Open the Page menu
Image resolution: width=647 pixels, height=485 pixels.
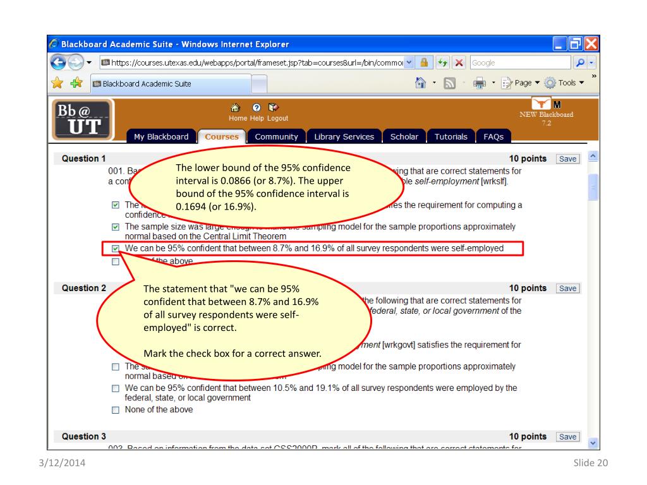click(521, 83)
